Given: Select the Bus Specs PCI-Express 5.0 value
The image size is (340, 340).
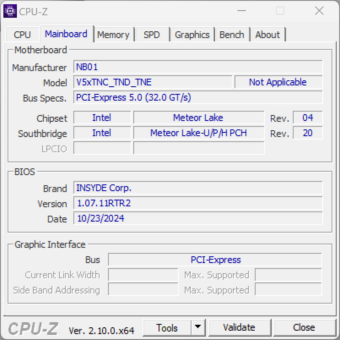Looking at the screenshot, I should pyautogui.click(x=198, y=97).
